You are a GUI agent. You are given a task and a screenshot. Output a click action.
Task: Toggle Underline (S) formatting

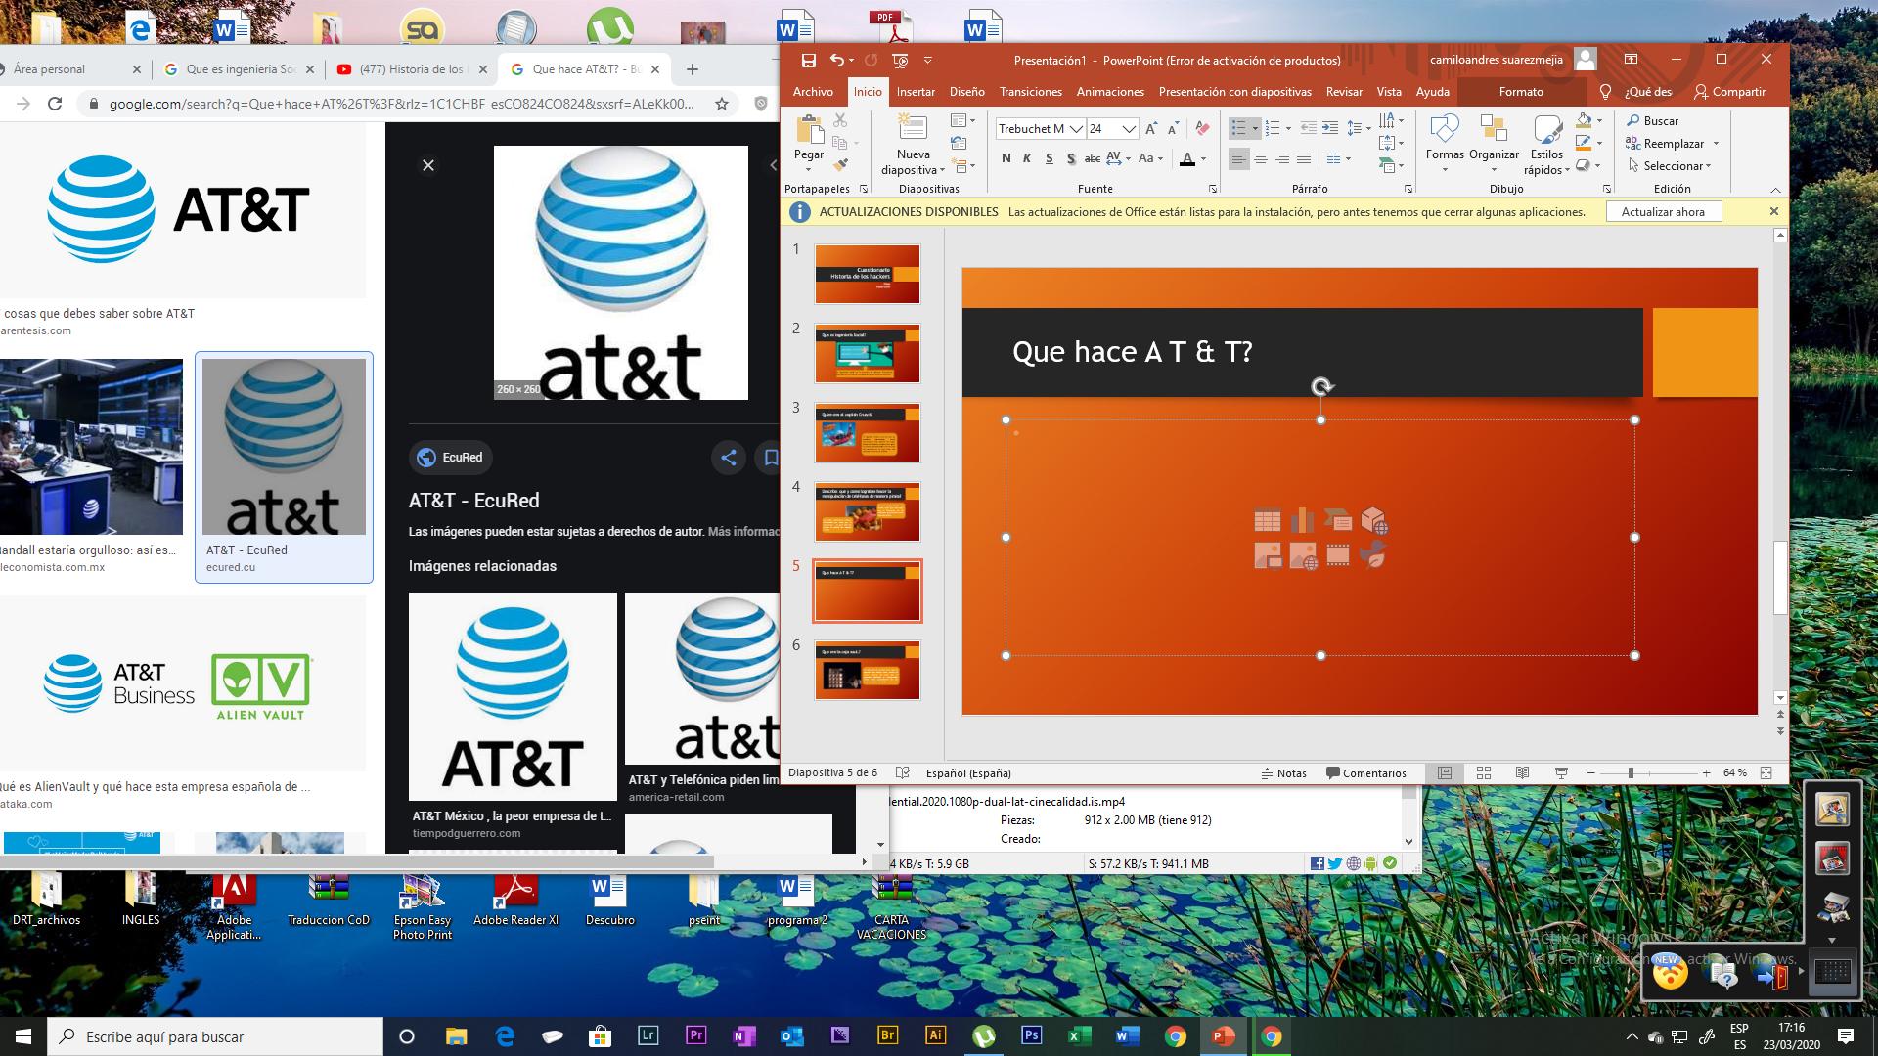click(1049, 158)
